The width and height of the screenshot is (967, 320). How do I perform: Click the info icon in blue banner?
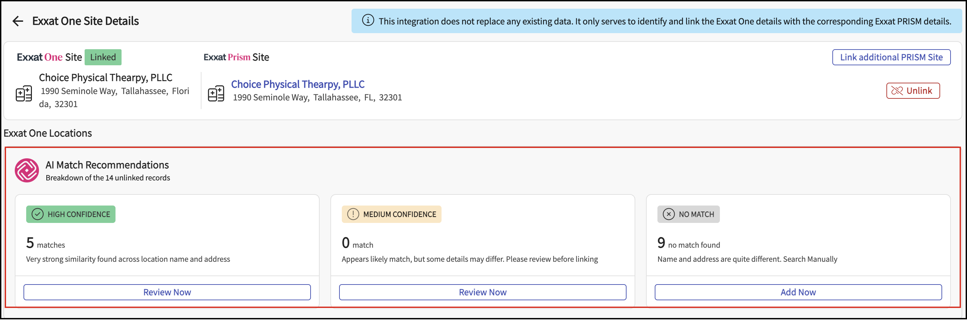[x=368, y=20]
